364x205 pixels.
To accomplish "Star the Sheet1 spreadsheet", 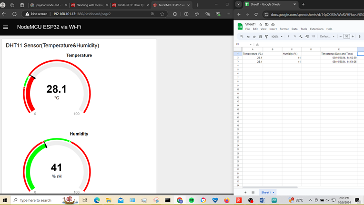I will [x=261, y=24].
